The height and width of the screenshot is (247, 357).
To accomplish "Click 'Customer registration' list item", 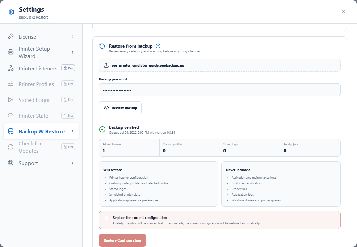I will (246, 183).
